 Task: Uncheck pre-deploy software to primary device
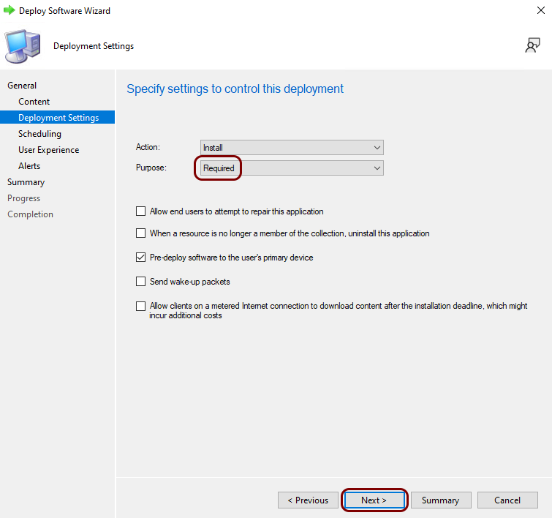click(141, 258)
